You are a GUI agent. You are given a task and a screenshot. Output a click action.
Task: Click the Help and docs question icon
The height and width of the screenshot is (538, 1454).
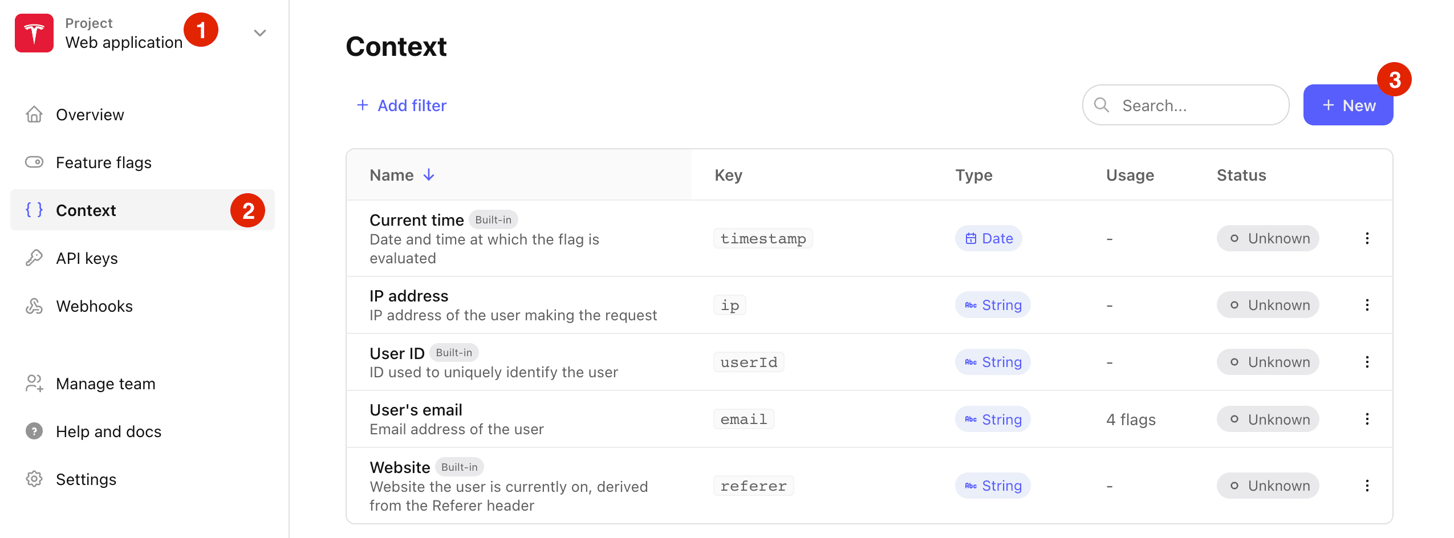tap(34, 431)
